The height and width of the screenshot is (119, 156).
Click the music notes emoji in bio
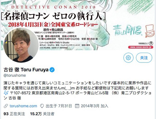(6, 93)
